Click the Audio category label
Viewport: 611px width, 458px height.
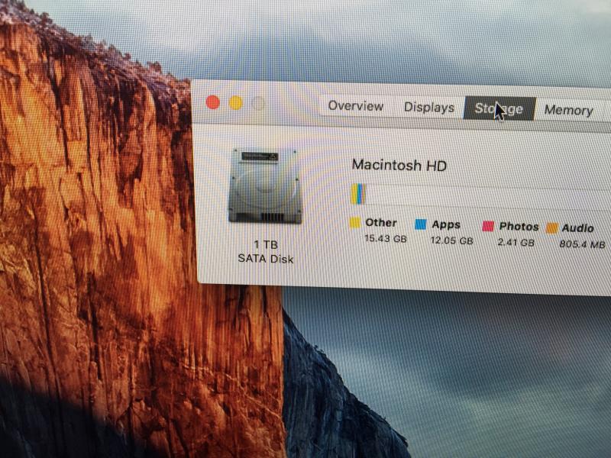coord(578,227)
